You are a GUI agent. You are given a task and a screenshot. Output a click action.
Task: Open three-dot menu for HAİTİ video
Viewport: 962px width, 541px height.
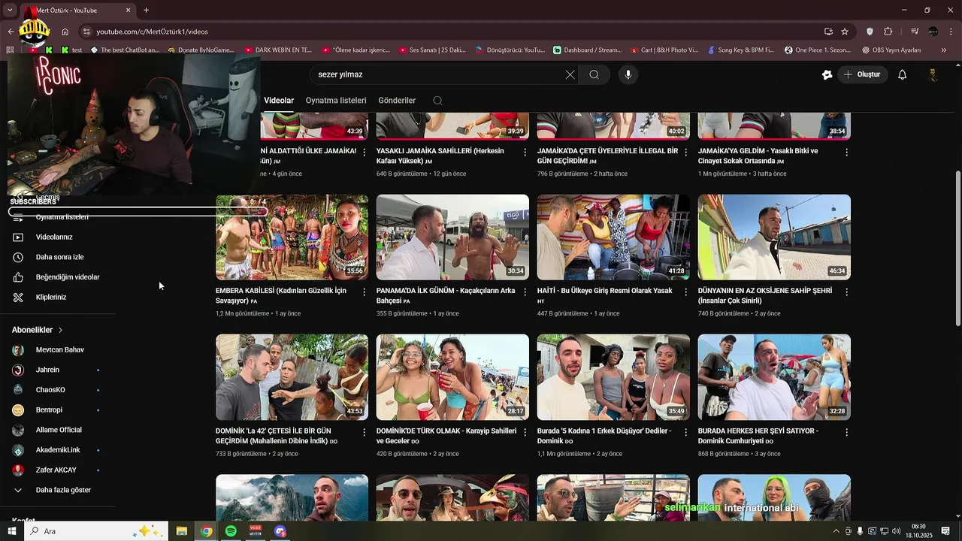point(685,292)
